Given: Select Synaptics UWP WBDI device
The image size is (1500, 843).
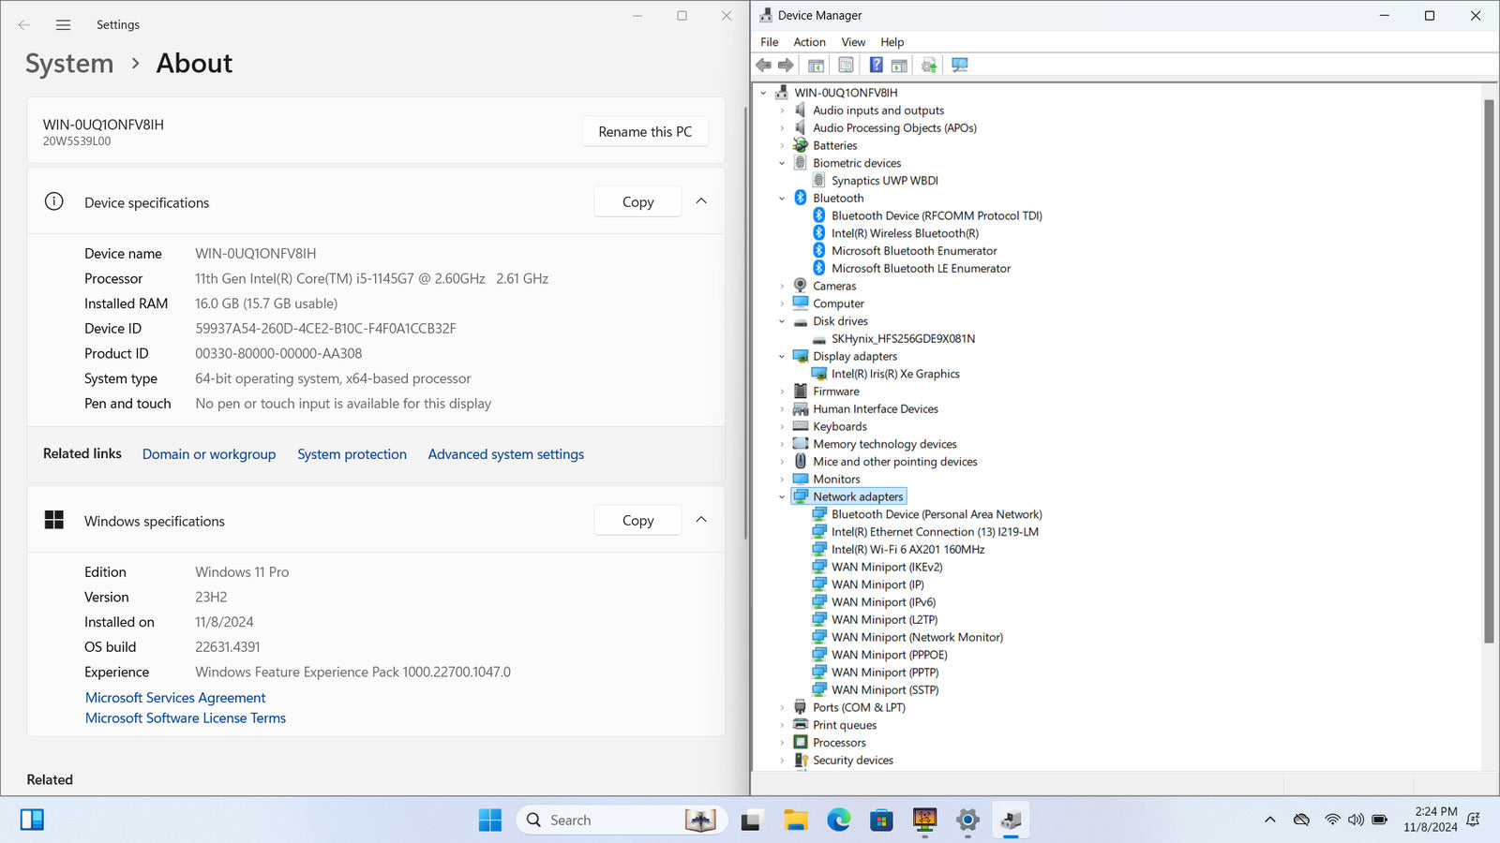Looking at the screenshot, I should [x=884, y=181].
